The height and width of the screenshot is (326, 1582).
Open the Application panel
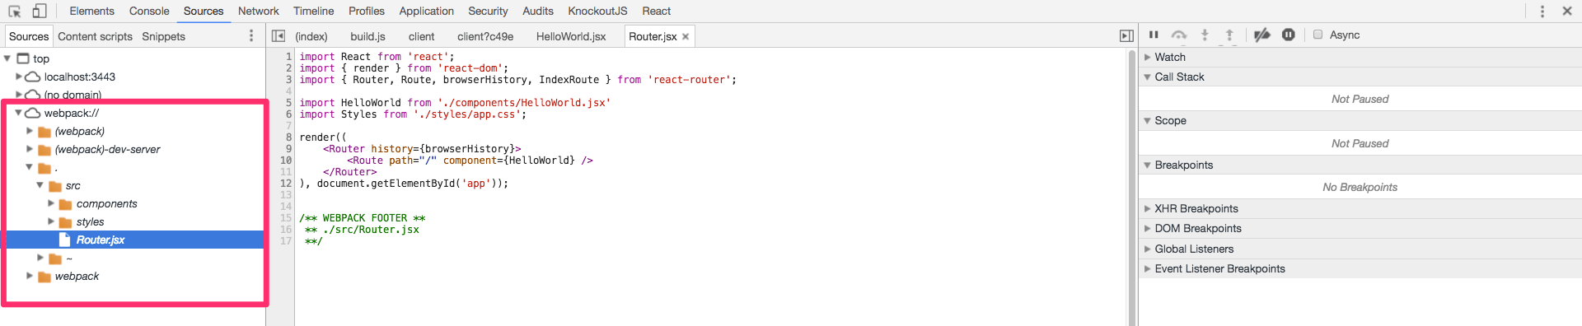[x=426, y=11]
